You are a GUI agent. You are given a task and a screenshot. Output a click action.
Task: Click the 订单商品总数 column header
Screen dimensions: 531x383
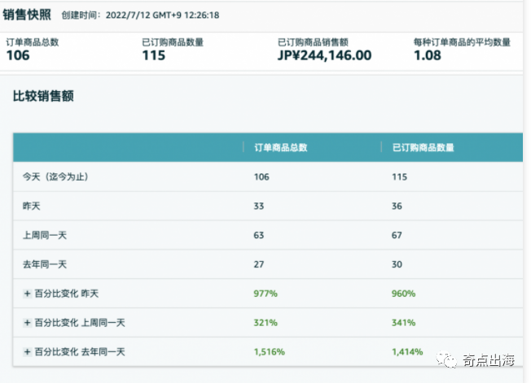point(281,147)
